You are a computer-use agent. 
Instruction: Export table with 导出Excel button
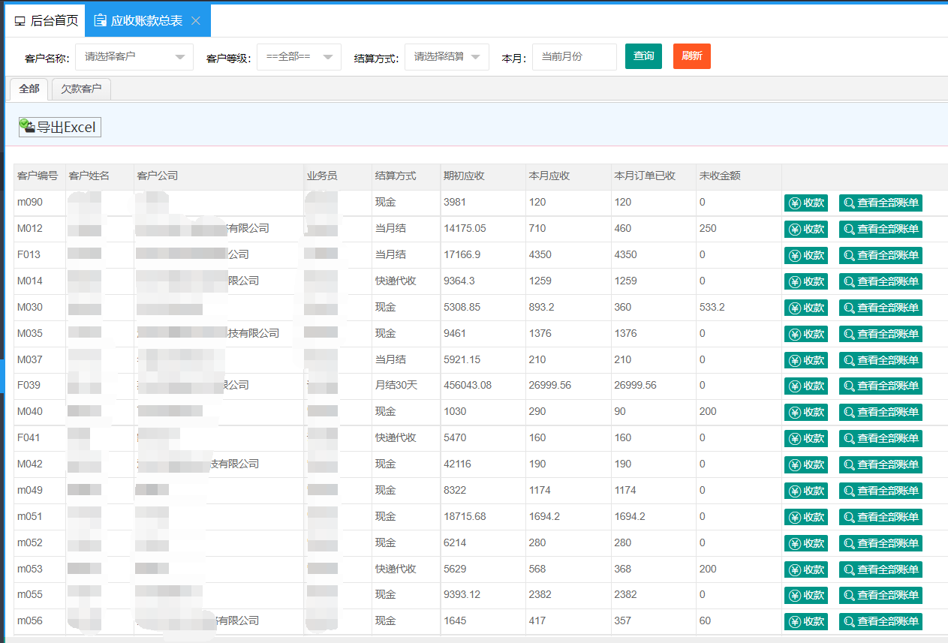pyautogui.click(x=60, y=128)
